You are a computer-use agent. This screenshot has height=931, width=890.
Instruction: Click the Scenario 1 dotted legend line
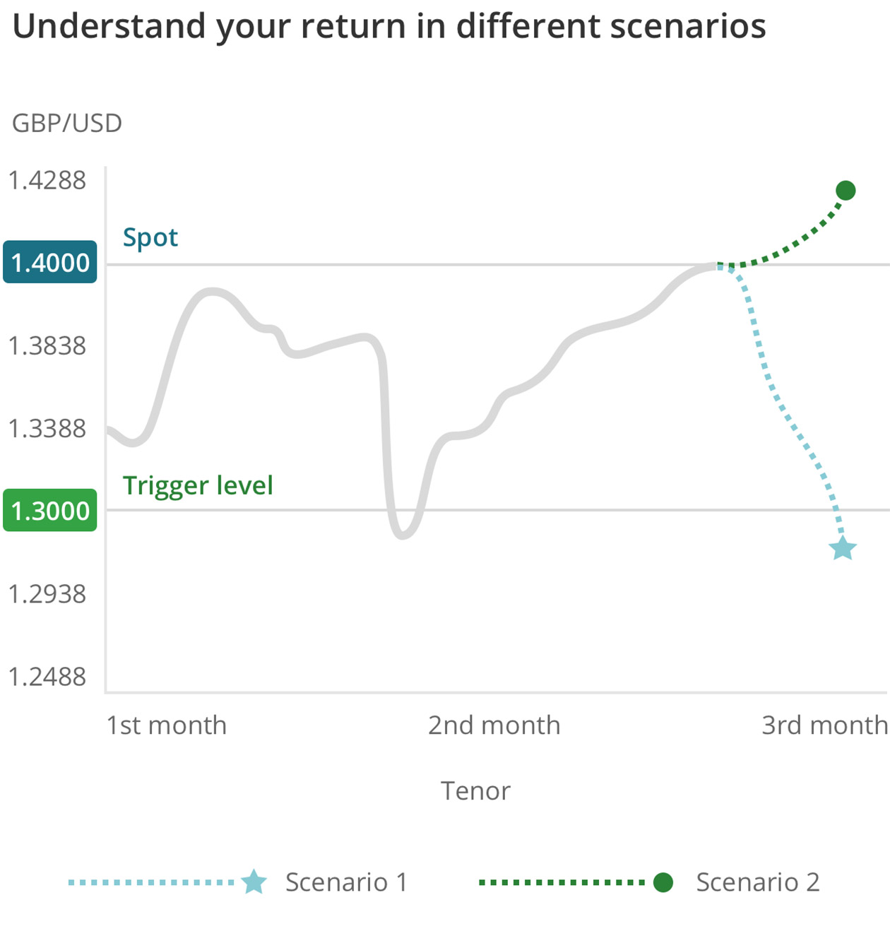point(152,882)
